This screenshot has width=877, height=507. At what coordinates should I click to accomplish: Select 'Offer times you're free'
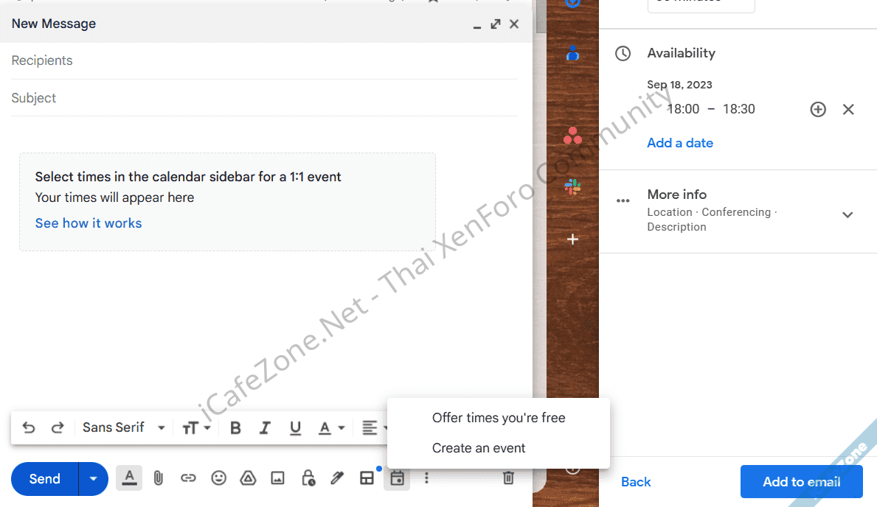[499, 418]
